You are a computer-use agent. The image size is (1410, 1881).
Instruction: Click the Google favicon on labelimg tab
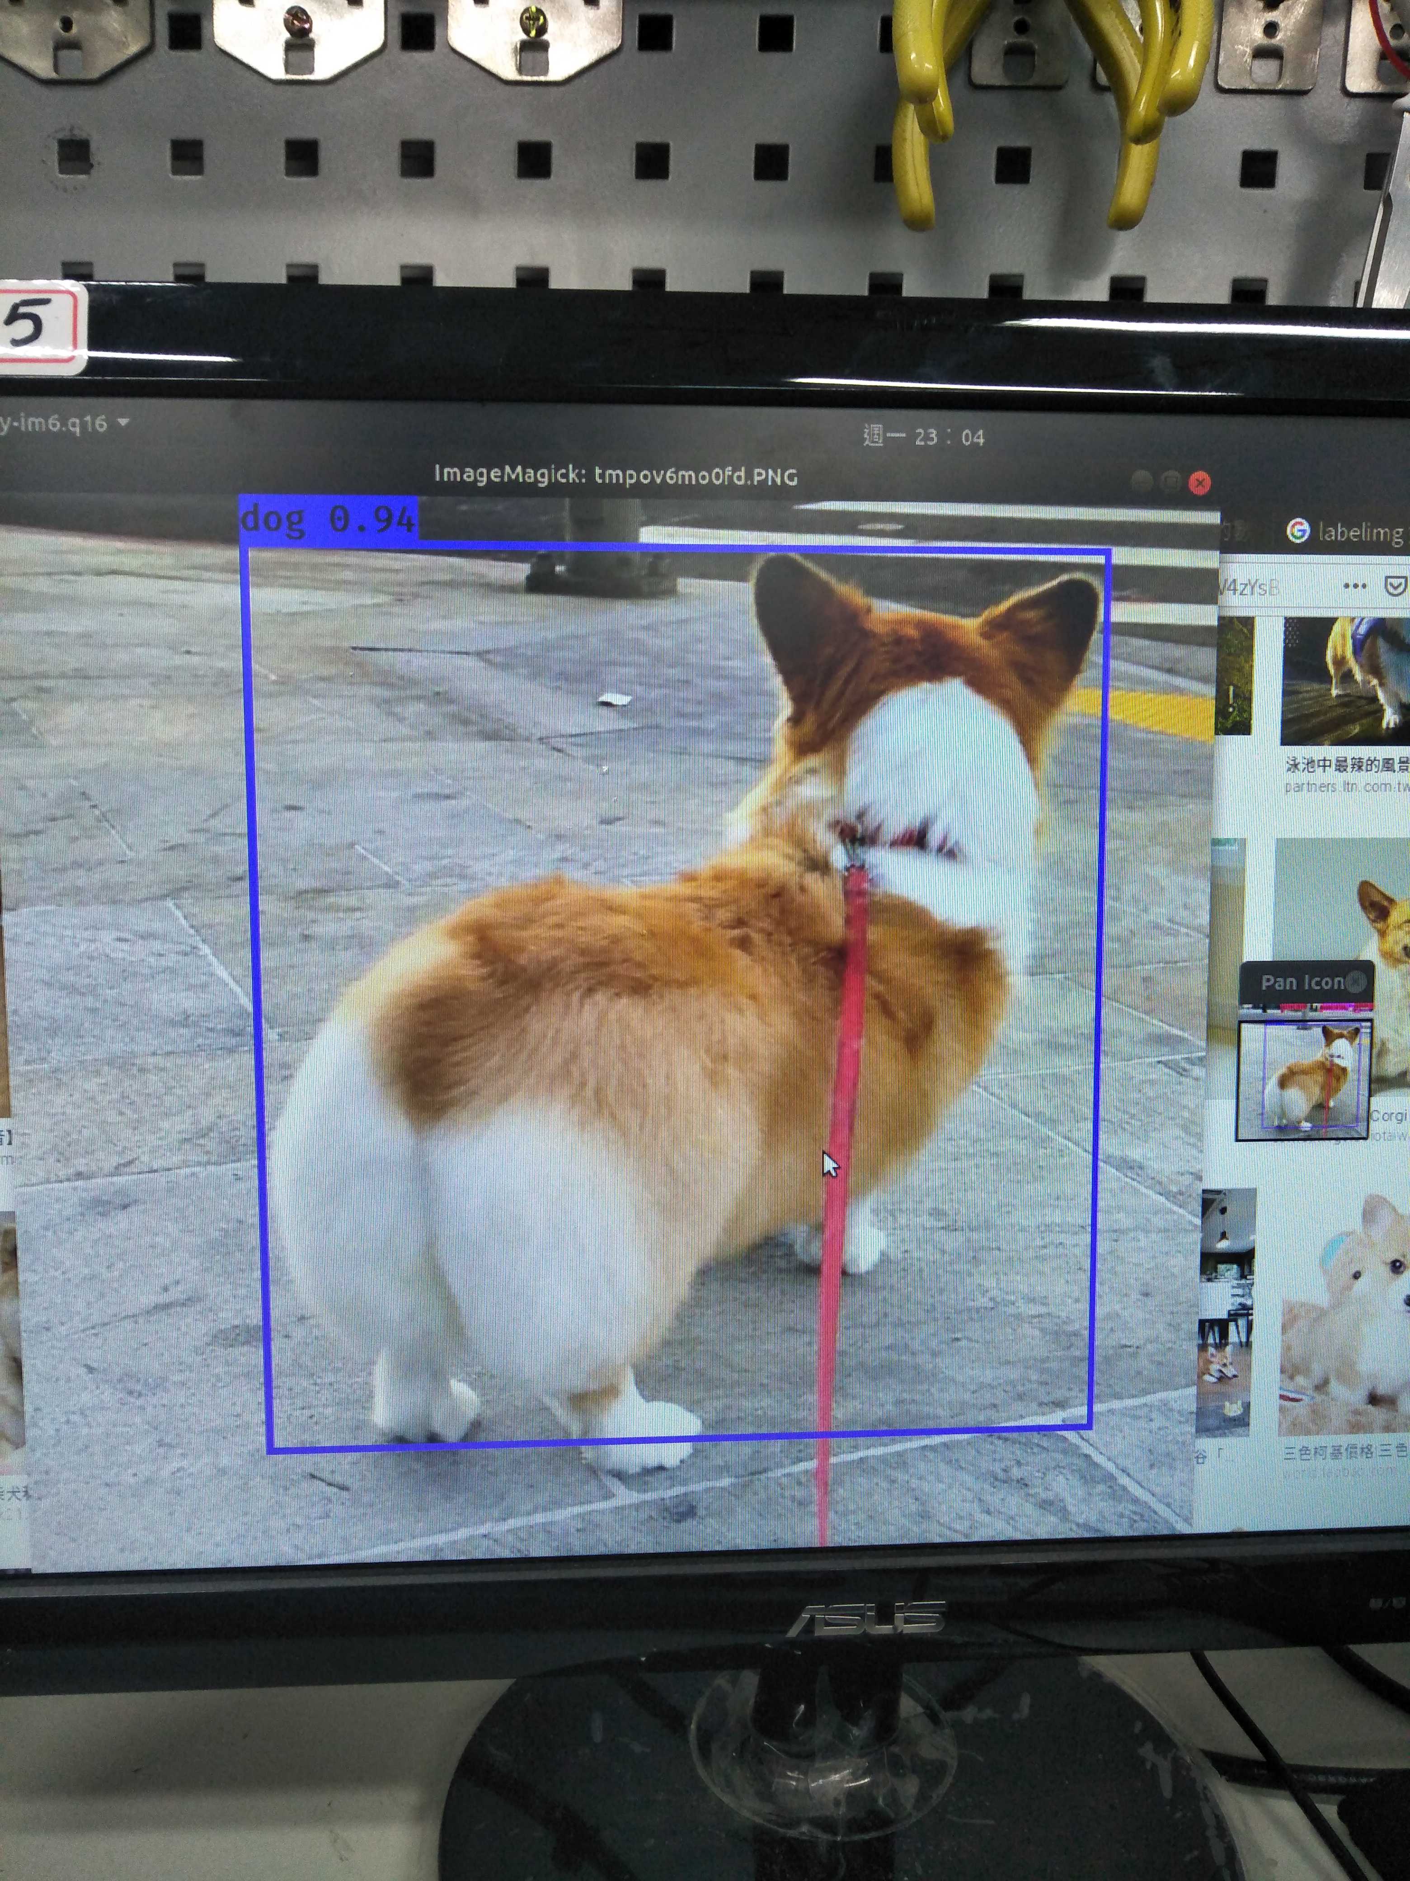[x=1298, y=531]
